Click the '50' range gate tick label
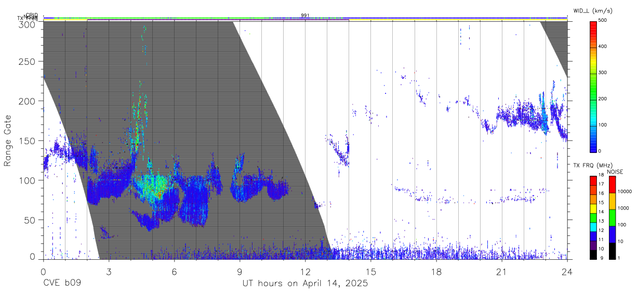This screenshot has width=638, height=294. point(30,220)
